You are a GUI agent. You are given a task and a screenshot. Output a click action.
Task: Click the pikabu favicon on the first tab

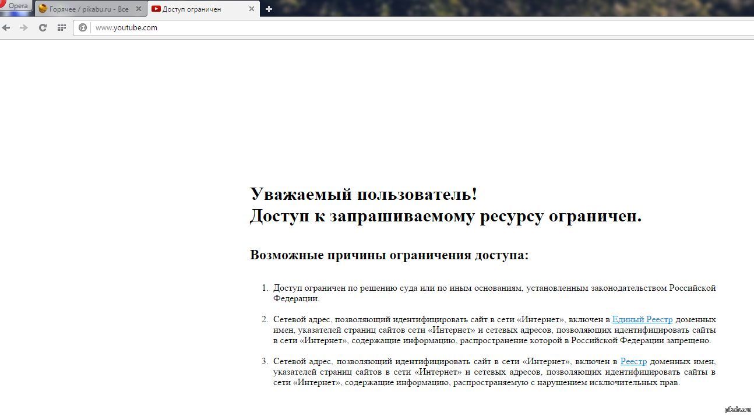point(43,9)
